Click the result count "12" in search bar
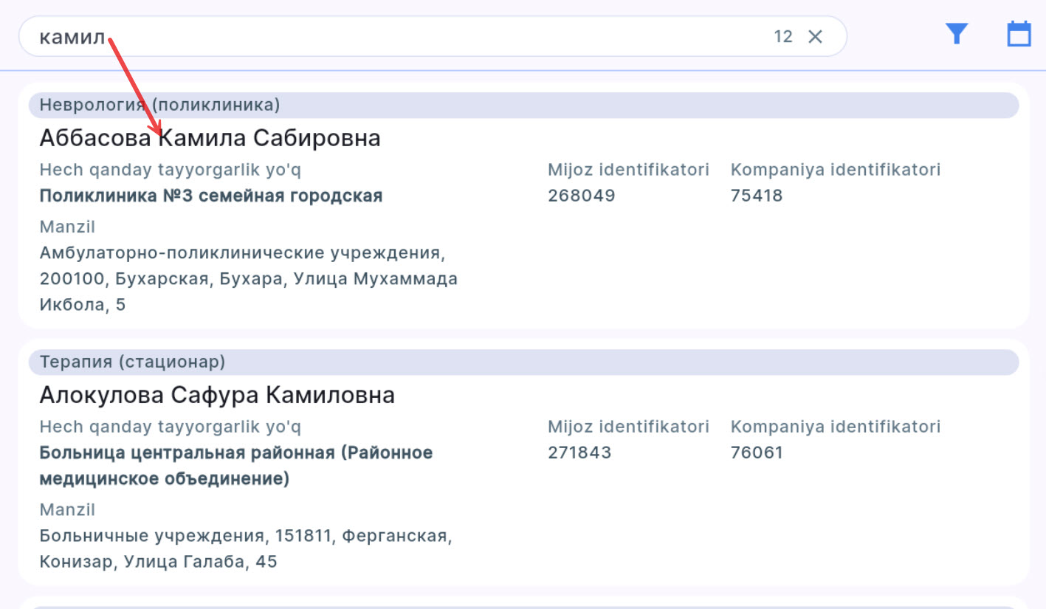Viewport: 1046px width, 609px height. [782, 37]
